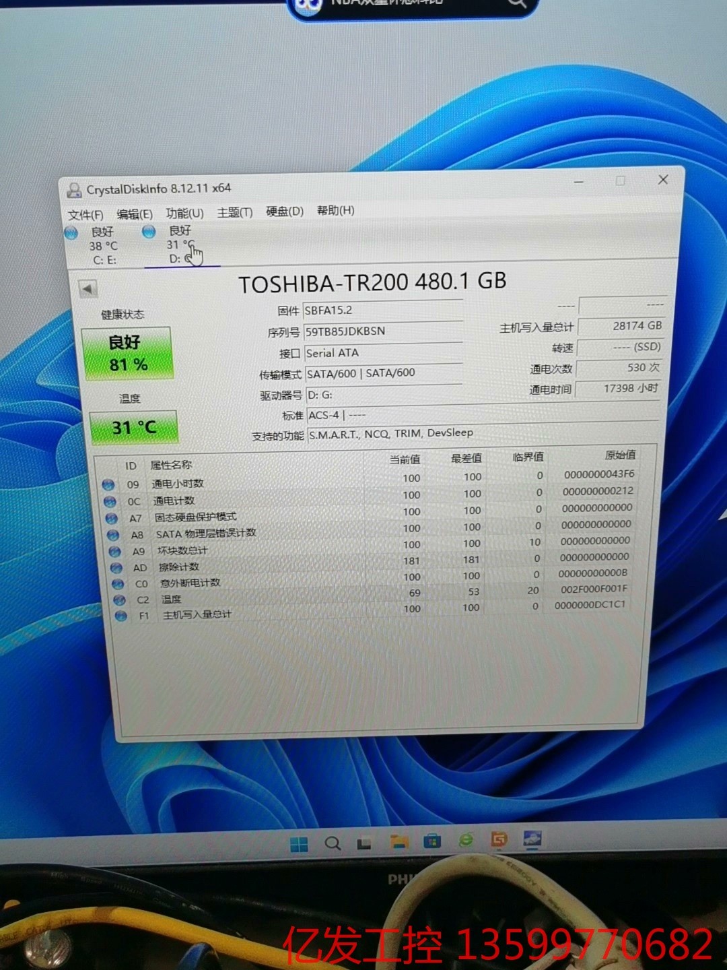This screenshot has width=727, height=970.
Task: Click the 最差值 column header
Action: pyautogui.click(x=466, y=458)
